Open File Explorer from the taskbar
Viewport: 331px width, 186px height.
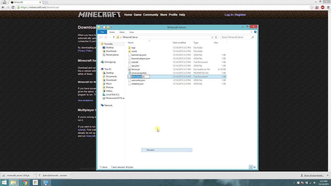point(13,183)
